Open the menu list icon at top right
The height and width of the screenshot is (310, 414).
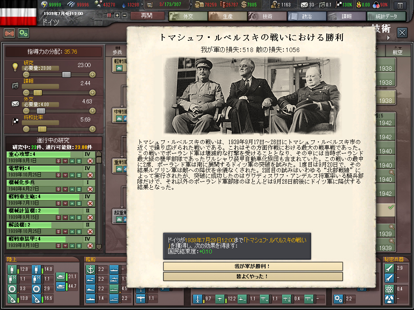(399, 5)
